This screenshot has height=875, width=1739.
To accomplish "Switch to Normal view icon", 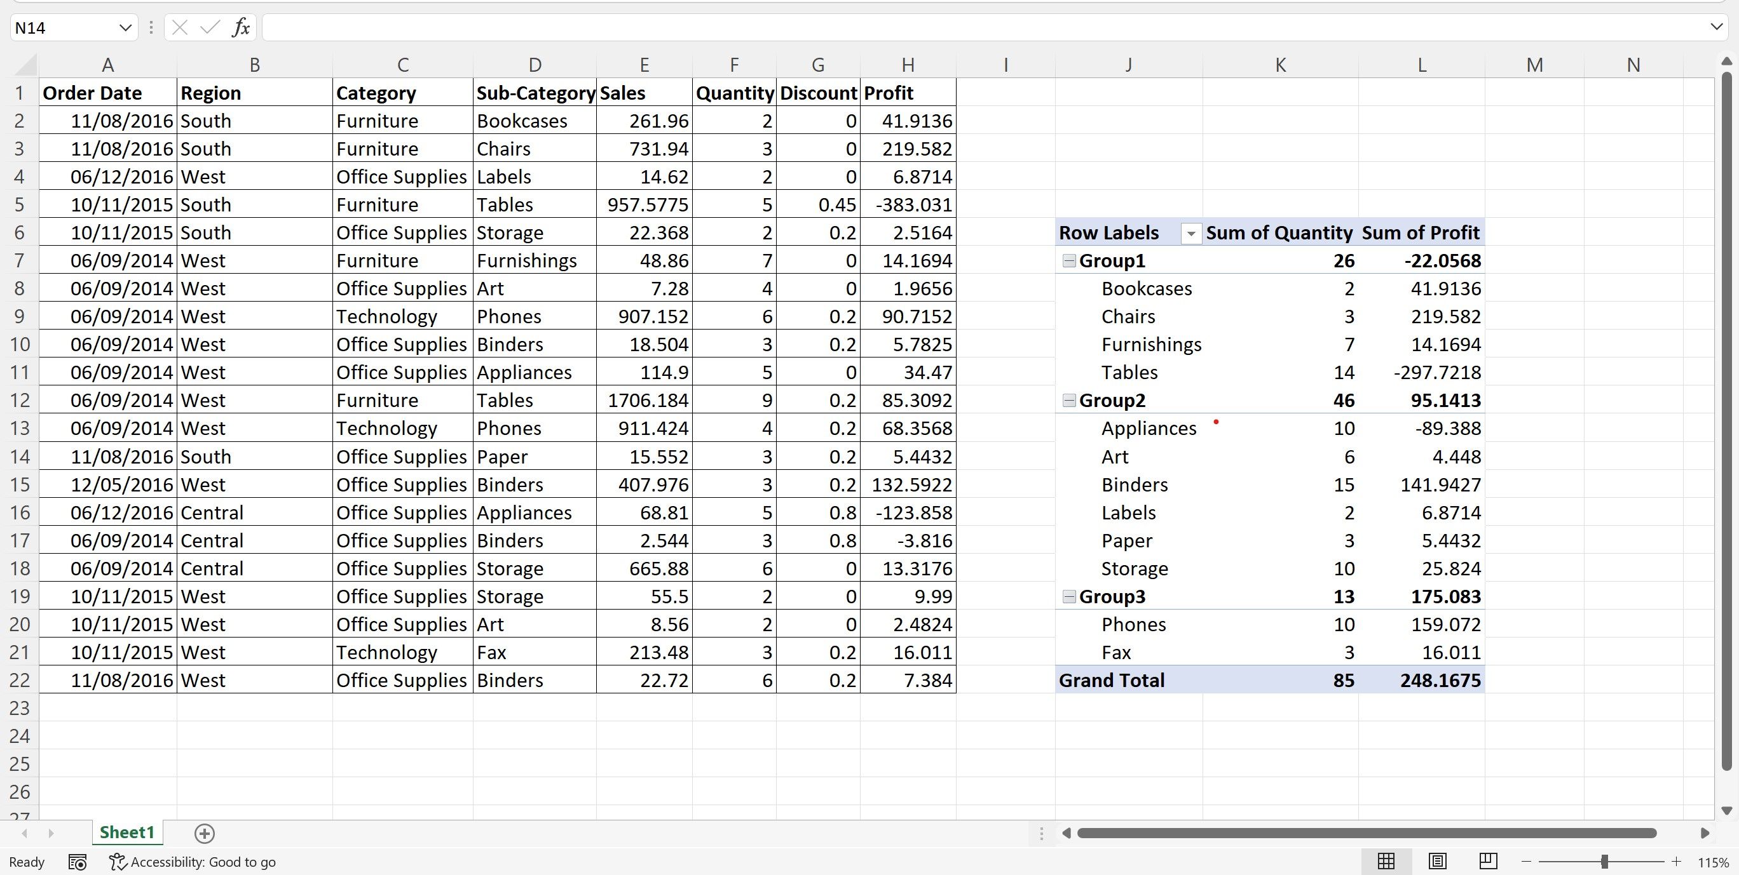I will [1386, 861].
